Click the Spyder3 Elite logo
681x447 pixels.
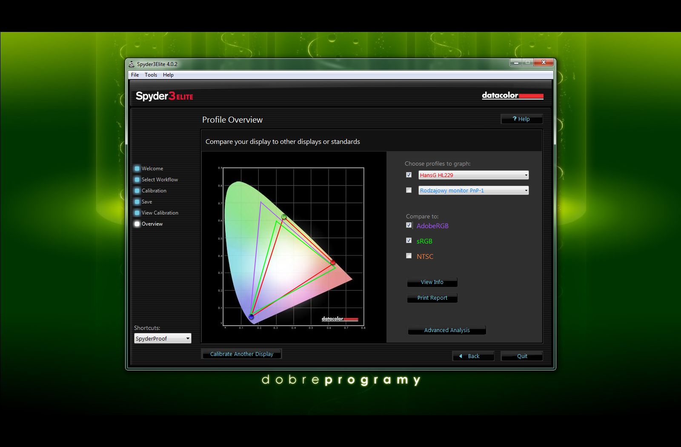pyautogui.click(x=164, y=96)
